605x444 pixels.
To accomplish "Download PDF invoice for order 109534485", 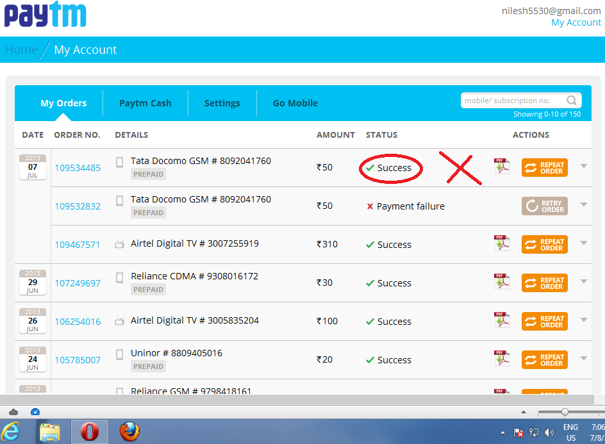I will 502,167.
